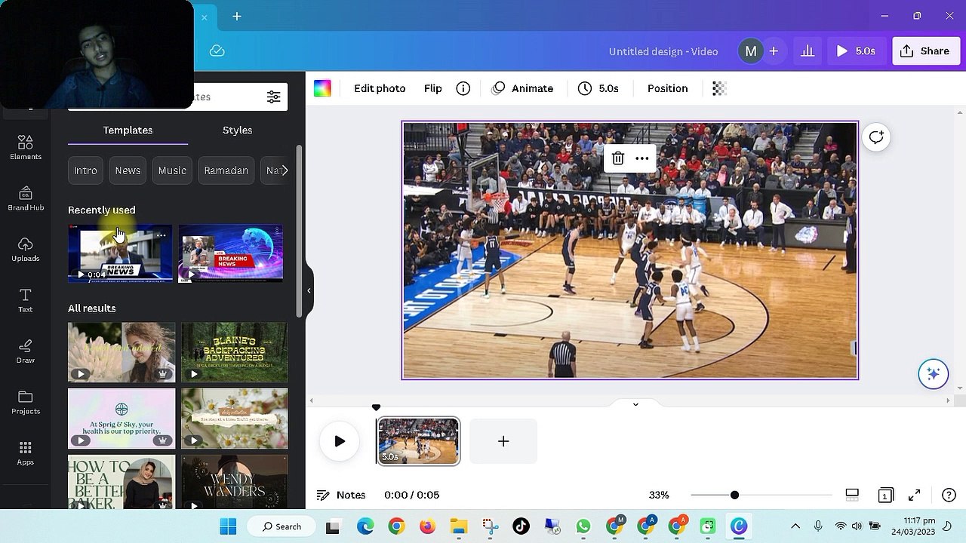The width and height of the screenshot is (966, 543).
Task: Open the template search filter options
Action: [273, 97]
